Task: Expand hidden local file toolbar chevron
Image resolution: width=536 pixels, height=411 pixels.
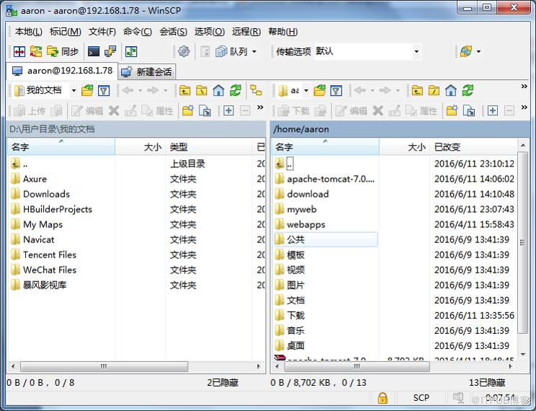Action: click(260, 107)
